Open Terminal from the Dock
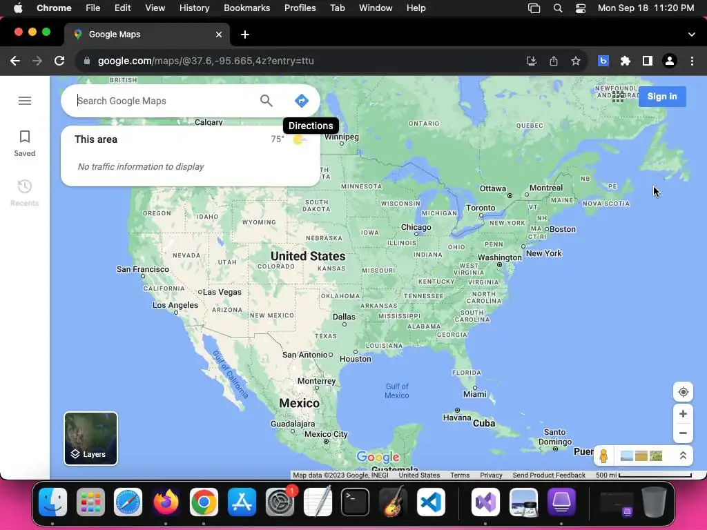707x530 pixels. [x=355, y=502]
